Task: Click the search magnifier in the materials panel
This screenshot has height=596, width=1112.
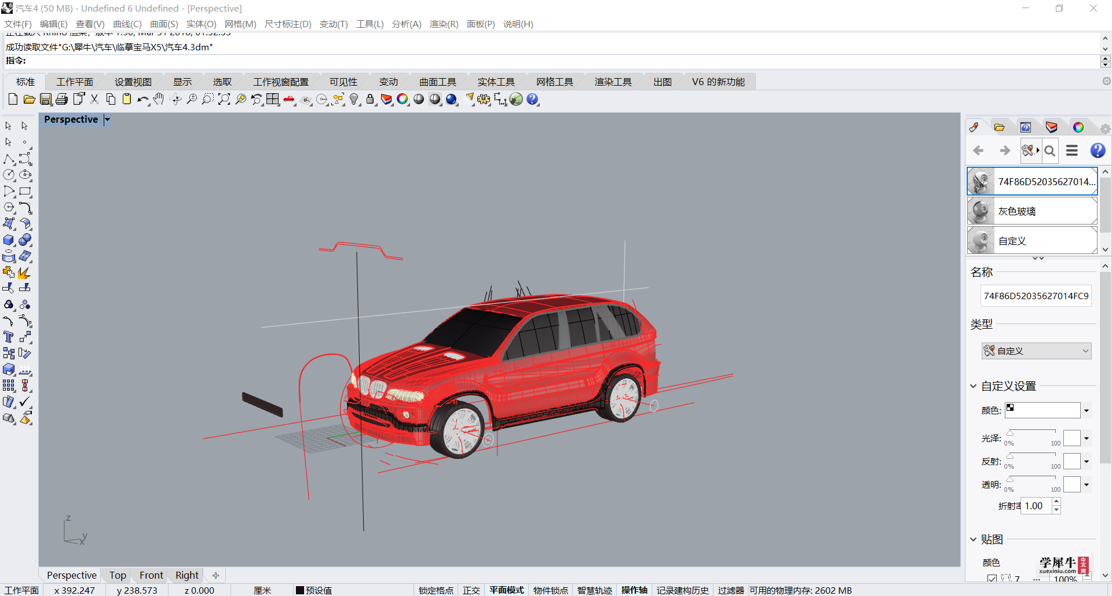Action: pos(1049,151)
